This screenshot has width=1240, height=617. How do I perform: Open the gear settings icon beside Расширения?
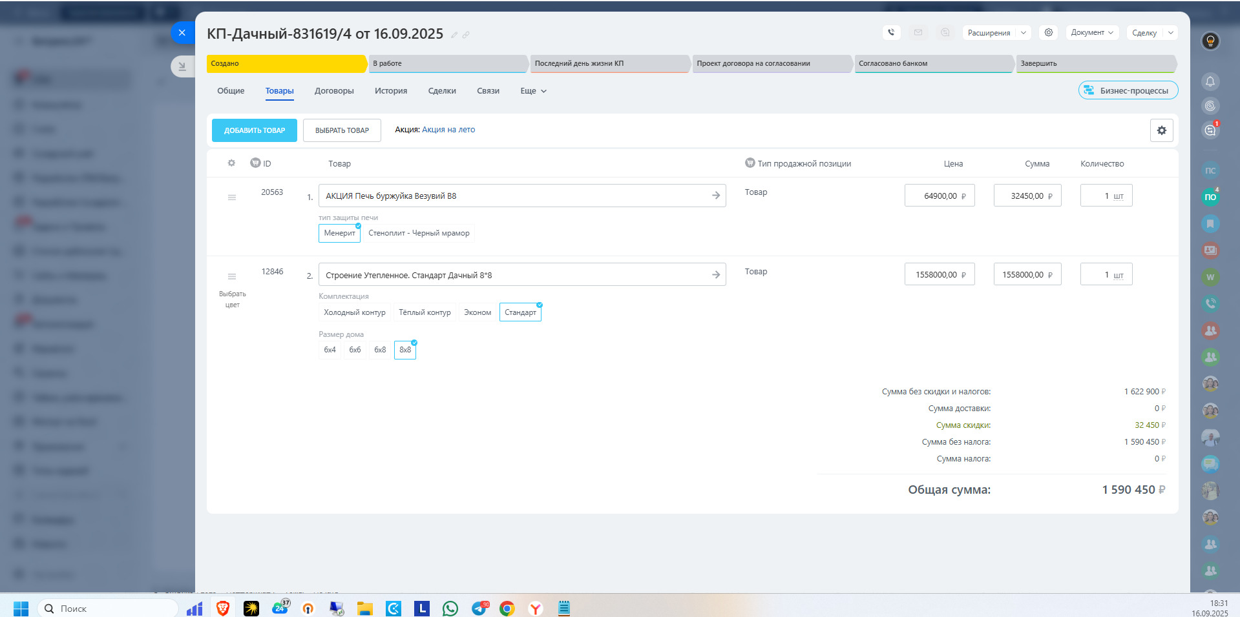tap(1048, 32)
